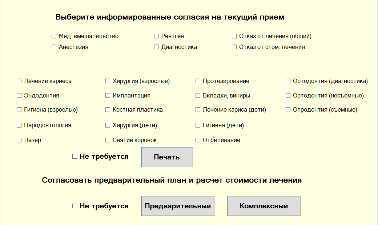Enable the Эндодонтия checkbox
The width and height of the screenshot is (378, 225).
click(19, 96)
